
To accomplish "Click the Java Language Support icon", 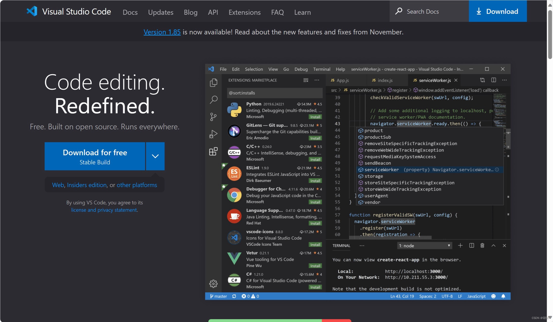I will 234,216.
